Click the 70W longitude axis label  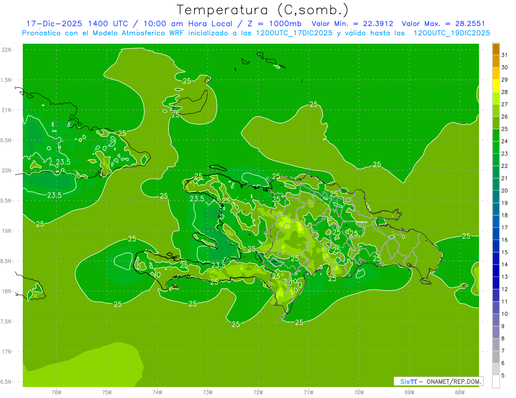pyautogui.click(x=359, y=392)
